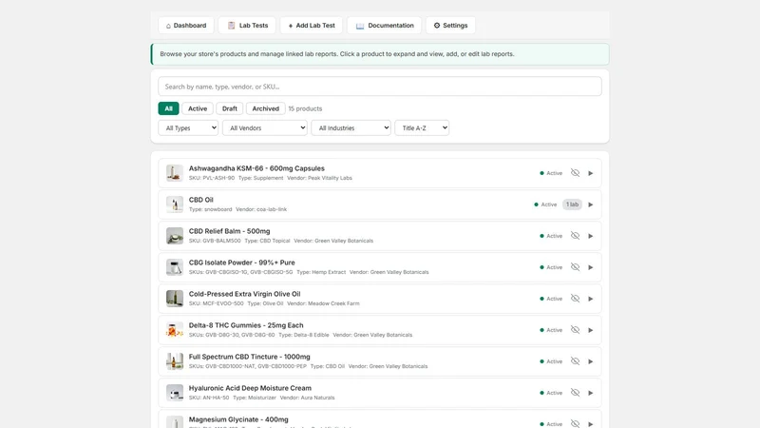
Task: Click the CBG Isolate Powder - 99%+ Pure title
Action: 241,263
